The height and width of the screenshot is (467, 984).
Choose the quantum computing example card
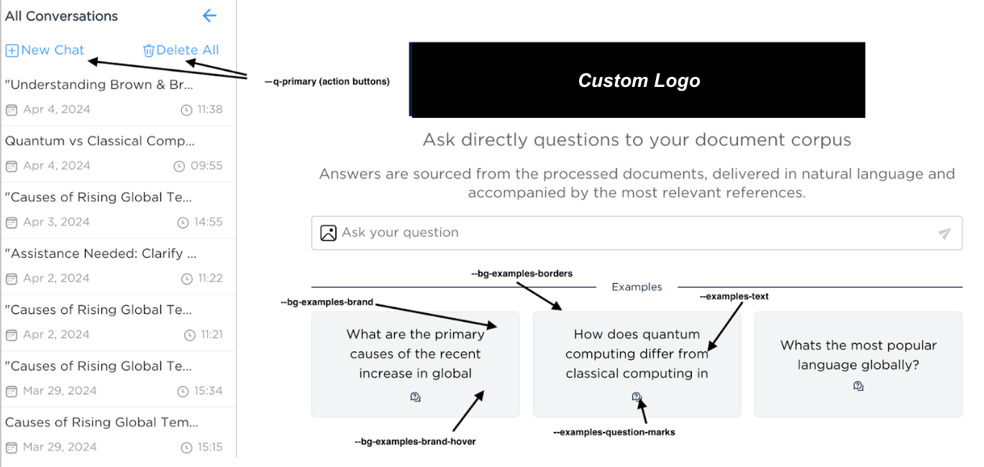(x=637, y=354)
